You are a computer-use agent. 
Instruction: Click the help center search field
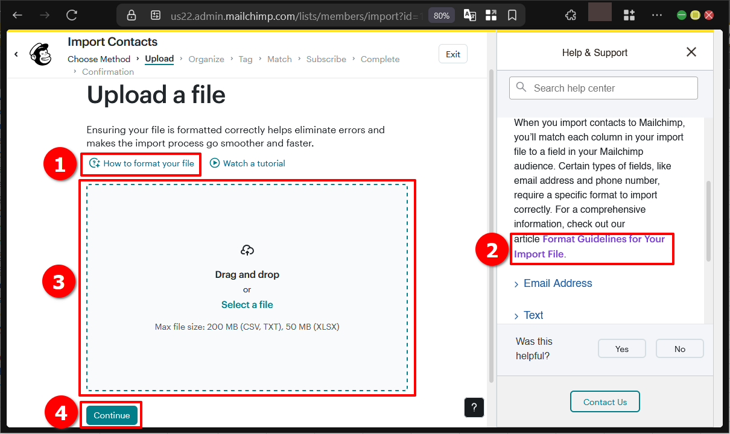pyautogui.click(x=603, y=87)
